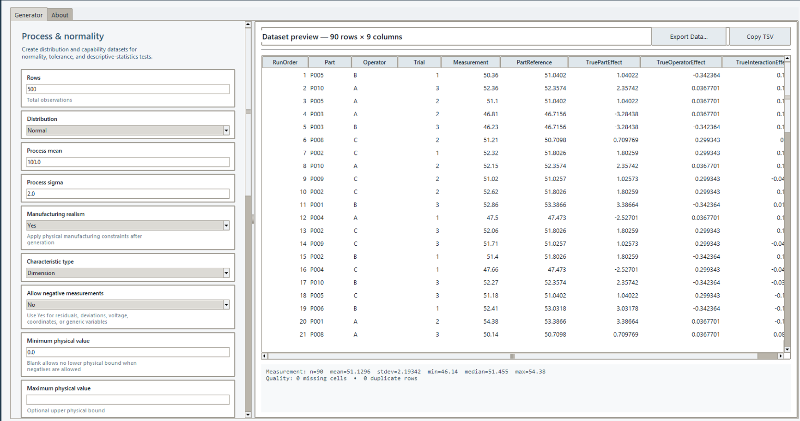Select PartReference 46.7156 in row 4
800x421 pixels.
click(x=555, y=114)
